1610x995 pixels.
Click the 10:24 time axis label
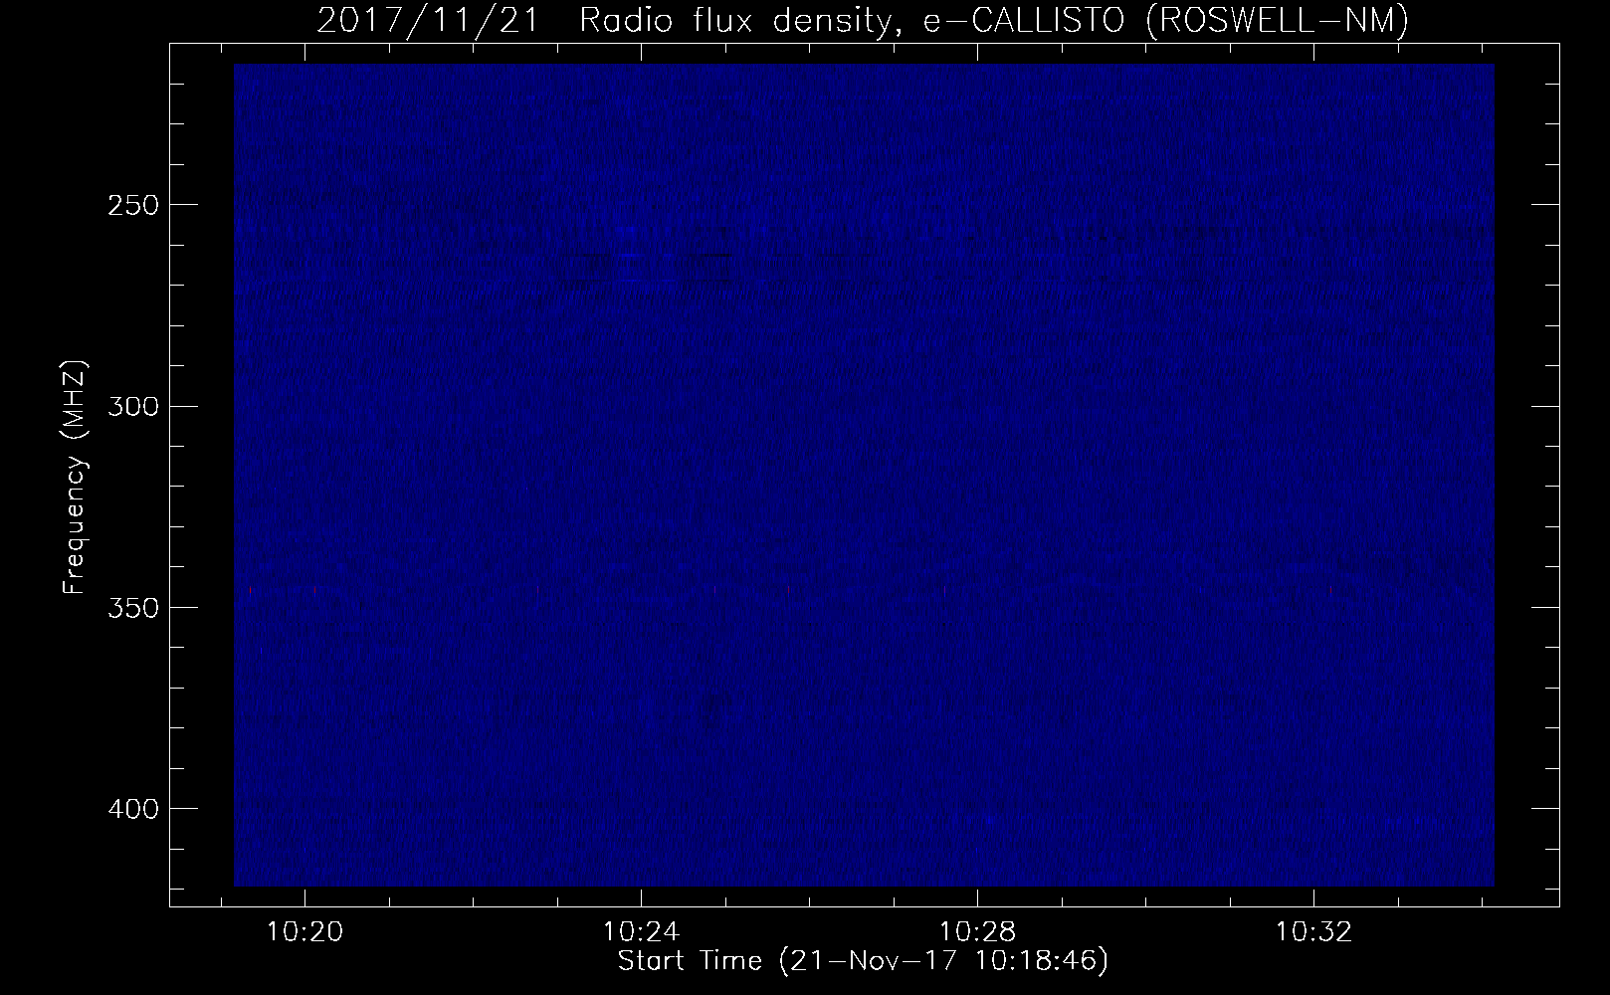[643, 932]
